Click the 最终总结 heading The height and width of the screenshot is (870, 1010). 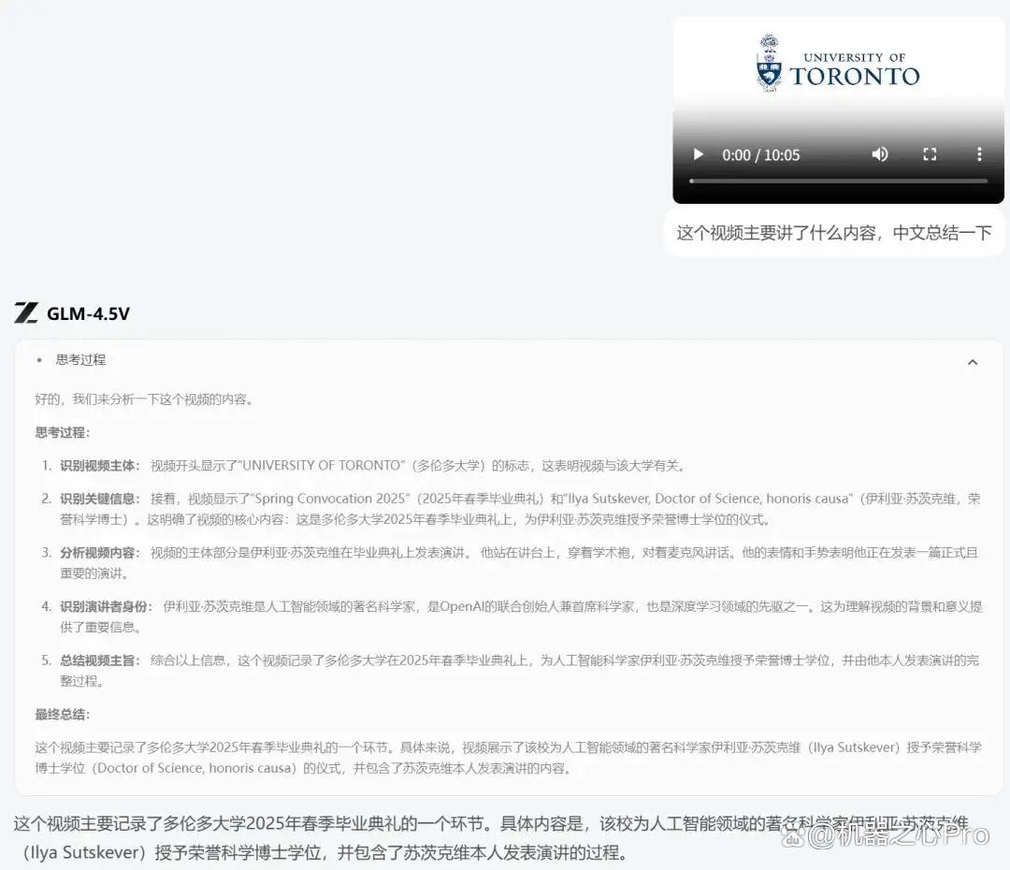coord(63,714)
